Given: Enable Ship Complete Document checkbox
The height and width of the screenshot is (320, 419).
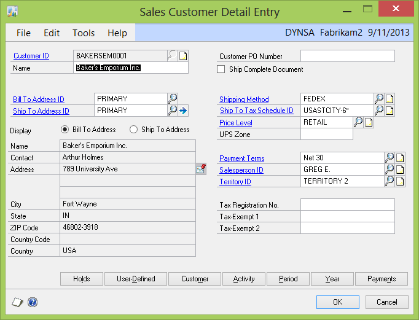Looking at the screenshot, I should coord(221,69).
